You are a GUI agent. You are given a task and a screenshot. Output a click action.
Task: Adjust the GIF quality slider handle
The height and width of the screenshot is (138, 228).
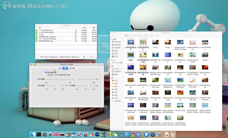88,86
